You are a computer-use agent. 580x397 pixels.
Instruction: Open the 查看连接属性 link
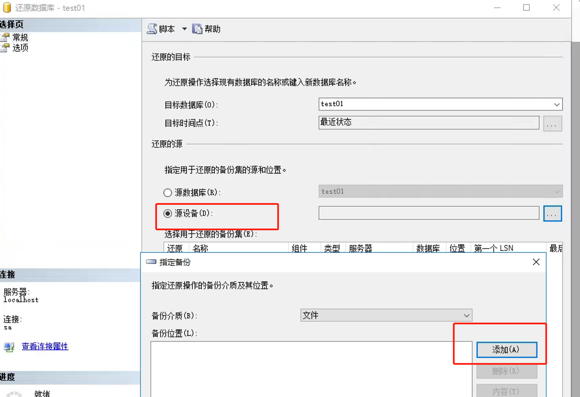tap(45, 346)
